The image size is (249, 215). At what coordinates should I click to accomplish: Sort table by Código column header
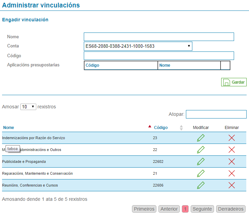161,128
